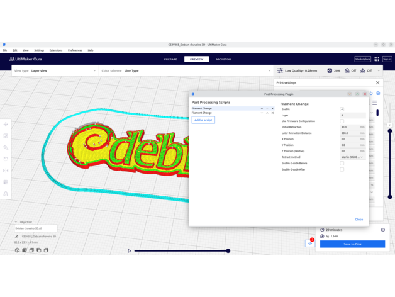The width and height of the screenshot is (395, 297).
Task: Move second Filament Change script up
Action: point(267,113)
